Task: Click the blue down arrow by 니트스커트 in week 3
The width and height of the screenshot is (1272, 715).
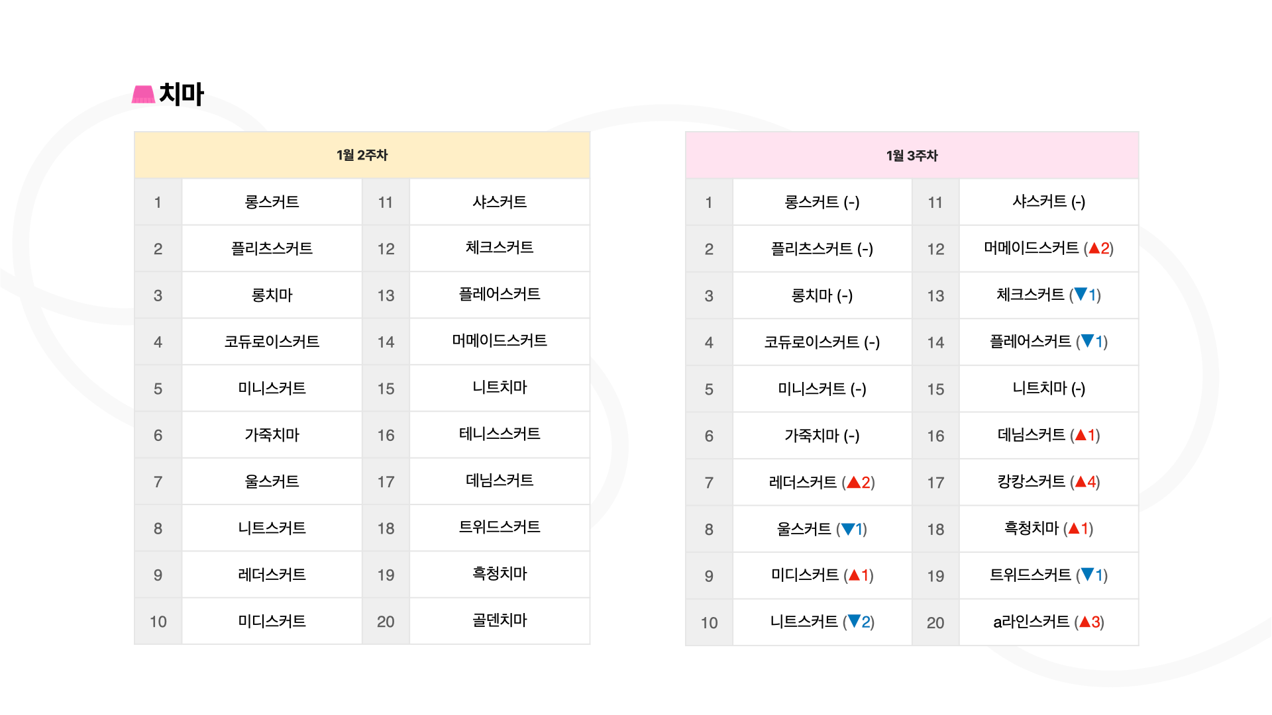Action: tap(854, 621)
